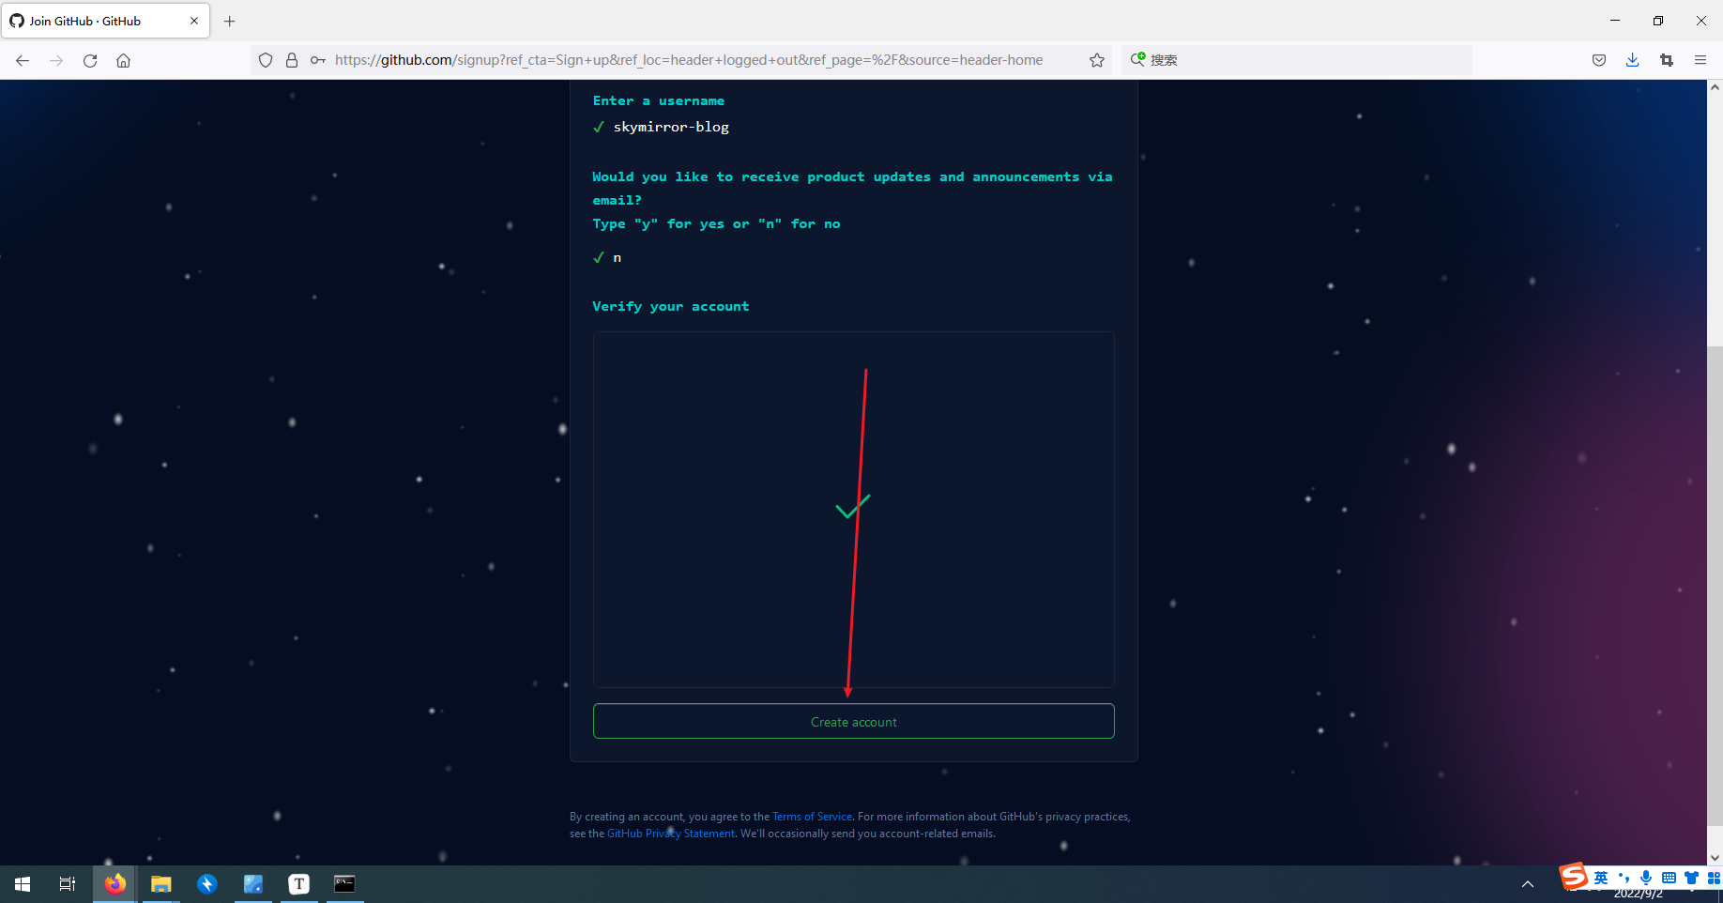Open the Terms of Service link

pos(812,817)
